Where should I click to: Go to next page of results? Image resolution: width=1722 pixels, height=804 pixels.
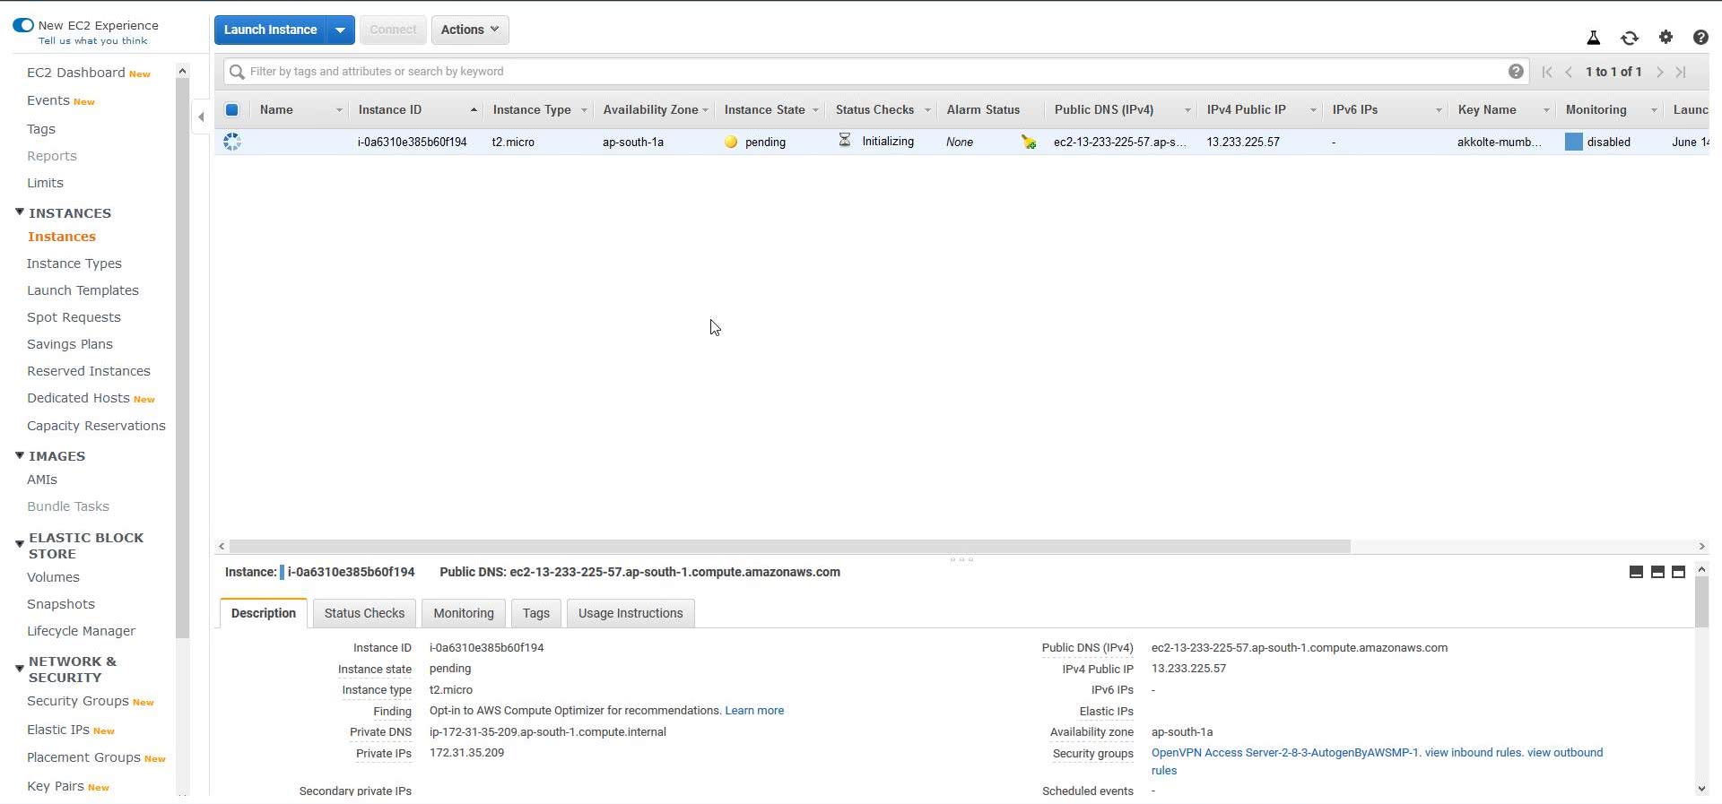point(1660,72)
